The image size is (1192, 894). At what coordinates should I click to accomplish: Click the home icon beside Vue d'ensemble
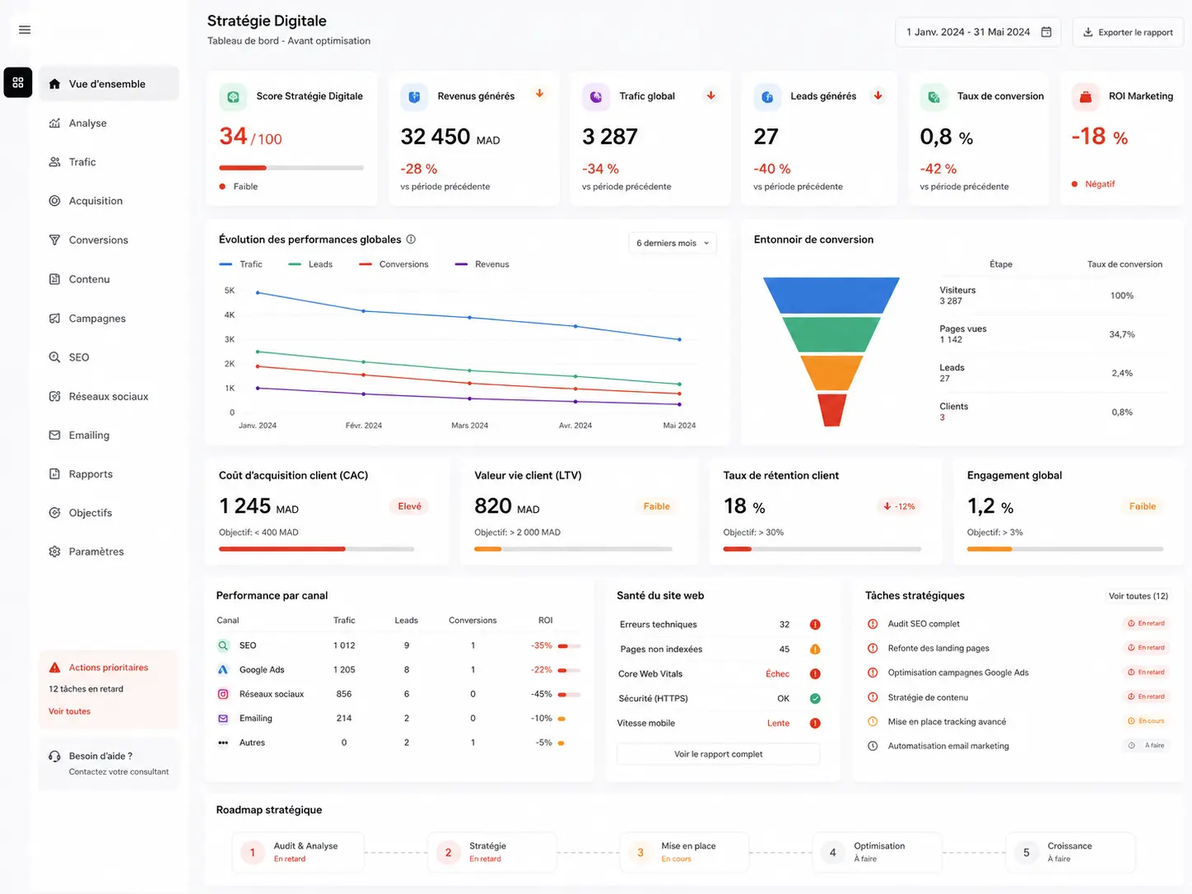coord(54,84)
